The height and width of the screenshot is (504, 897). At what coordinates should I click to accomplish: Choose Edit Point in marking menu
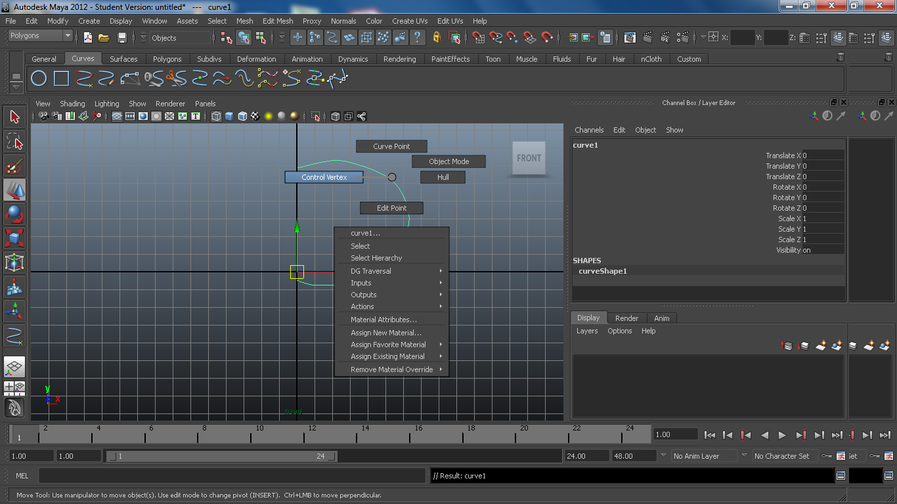(391, 208)
